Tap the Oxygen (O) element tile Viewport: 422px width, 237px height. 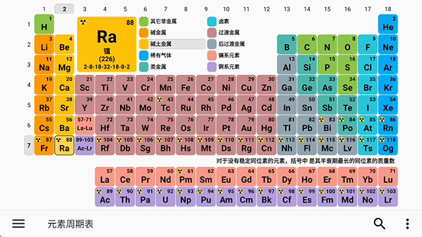[x=347, y=44]
